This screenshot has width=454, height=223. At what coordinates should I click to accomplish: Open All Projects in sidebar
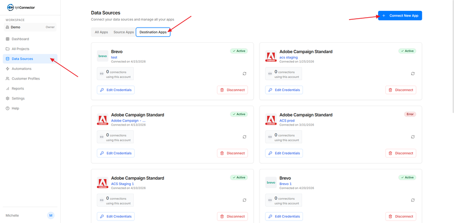point(30,49)
